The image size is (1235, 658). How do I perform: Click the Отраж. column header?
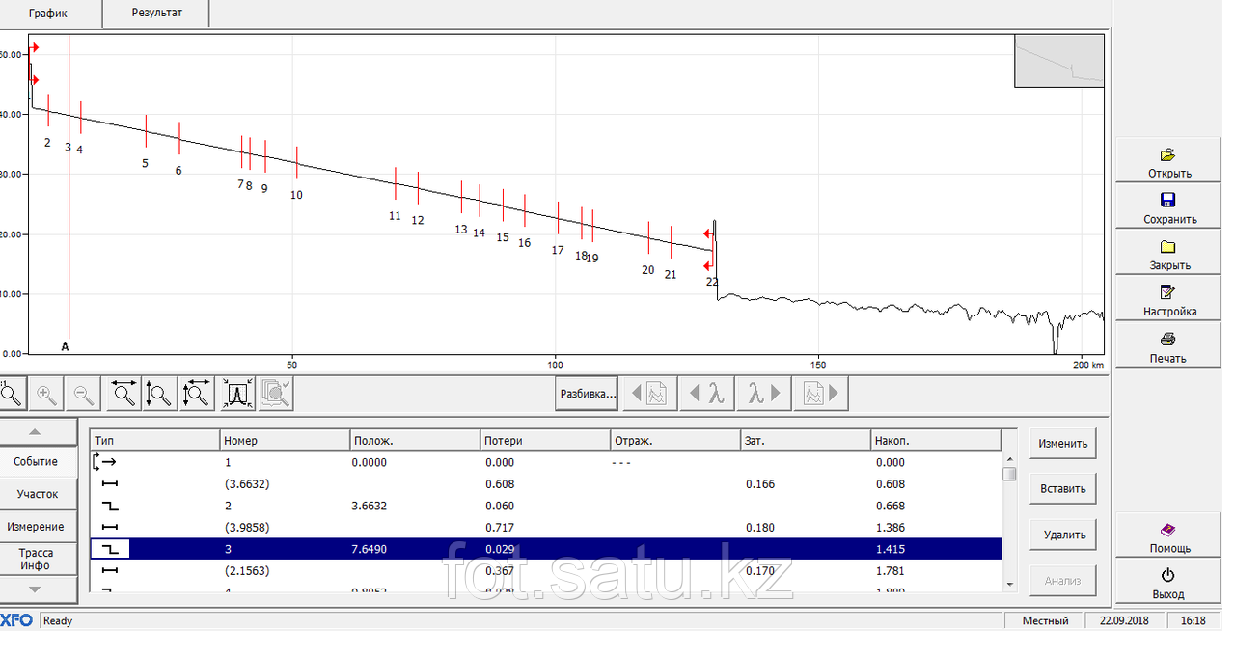click(675, 441)
